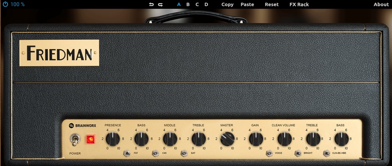This screenshot has width=392, height=166.
Task: Click the Reset button
Action: click(272, 5)
